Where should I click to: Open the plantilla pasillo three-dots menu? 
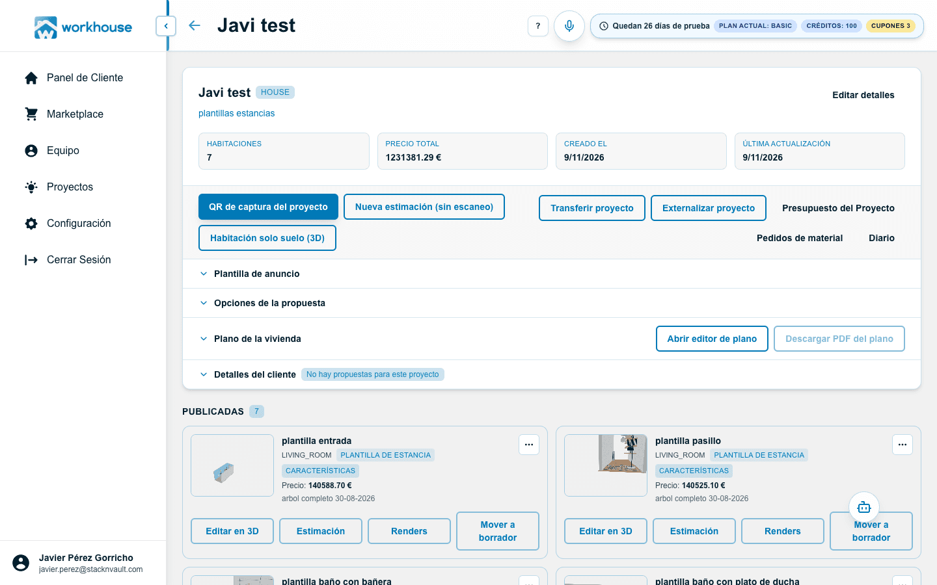pyautogui.click(x=903, y=445)
